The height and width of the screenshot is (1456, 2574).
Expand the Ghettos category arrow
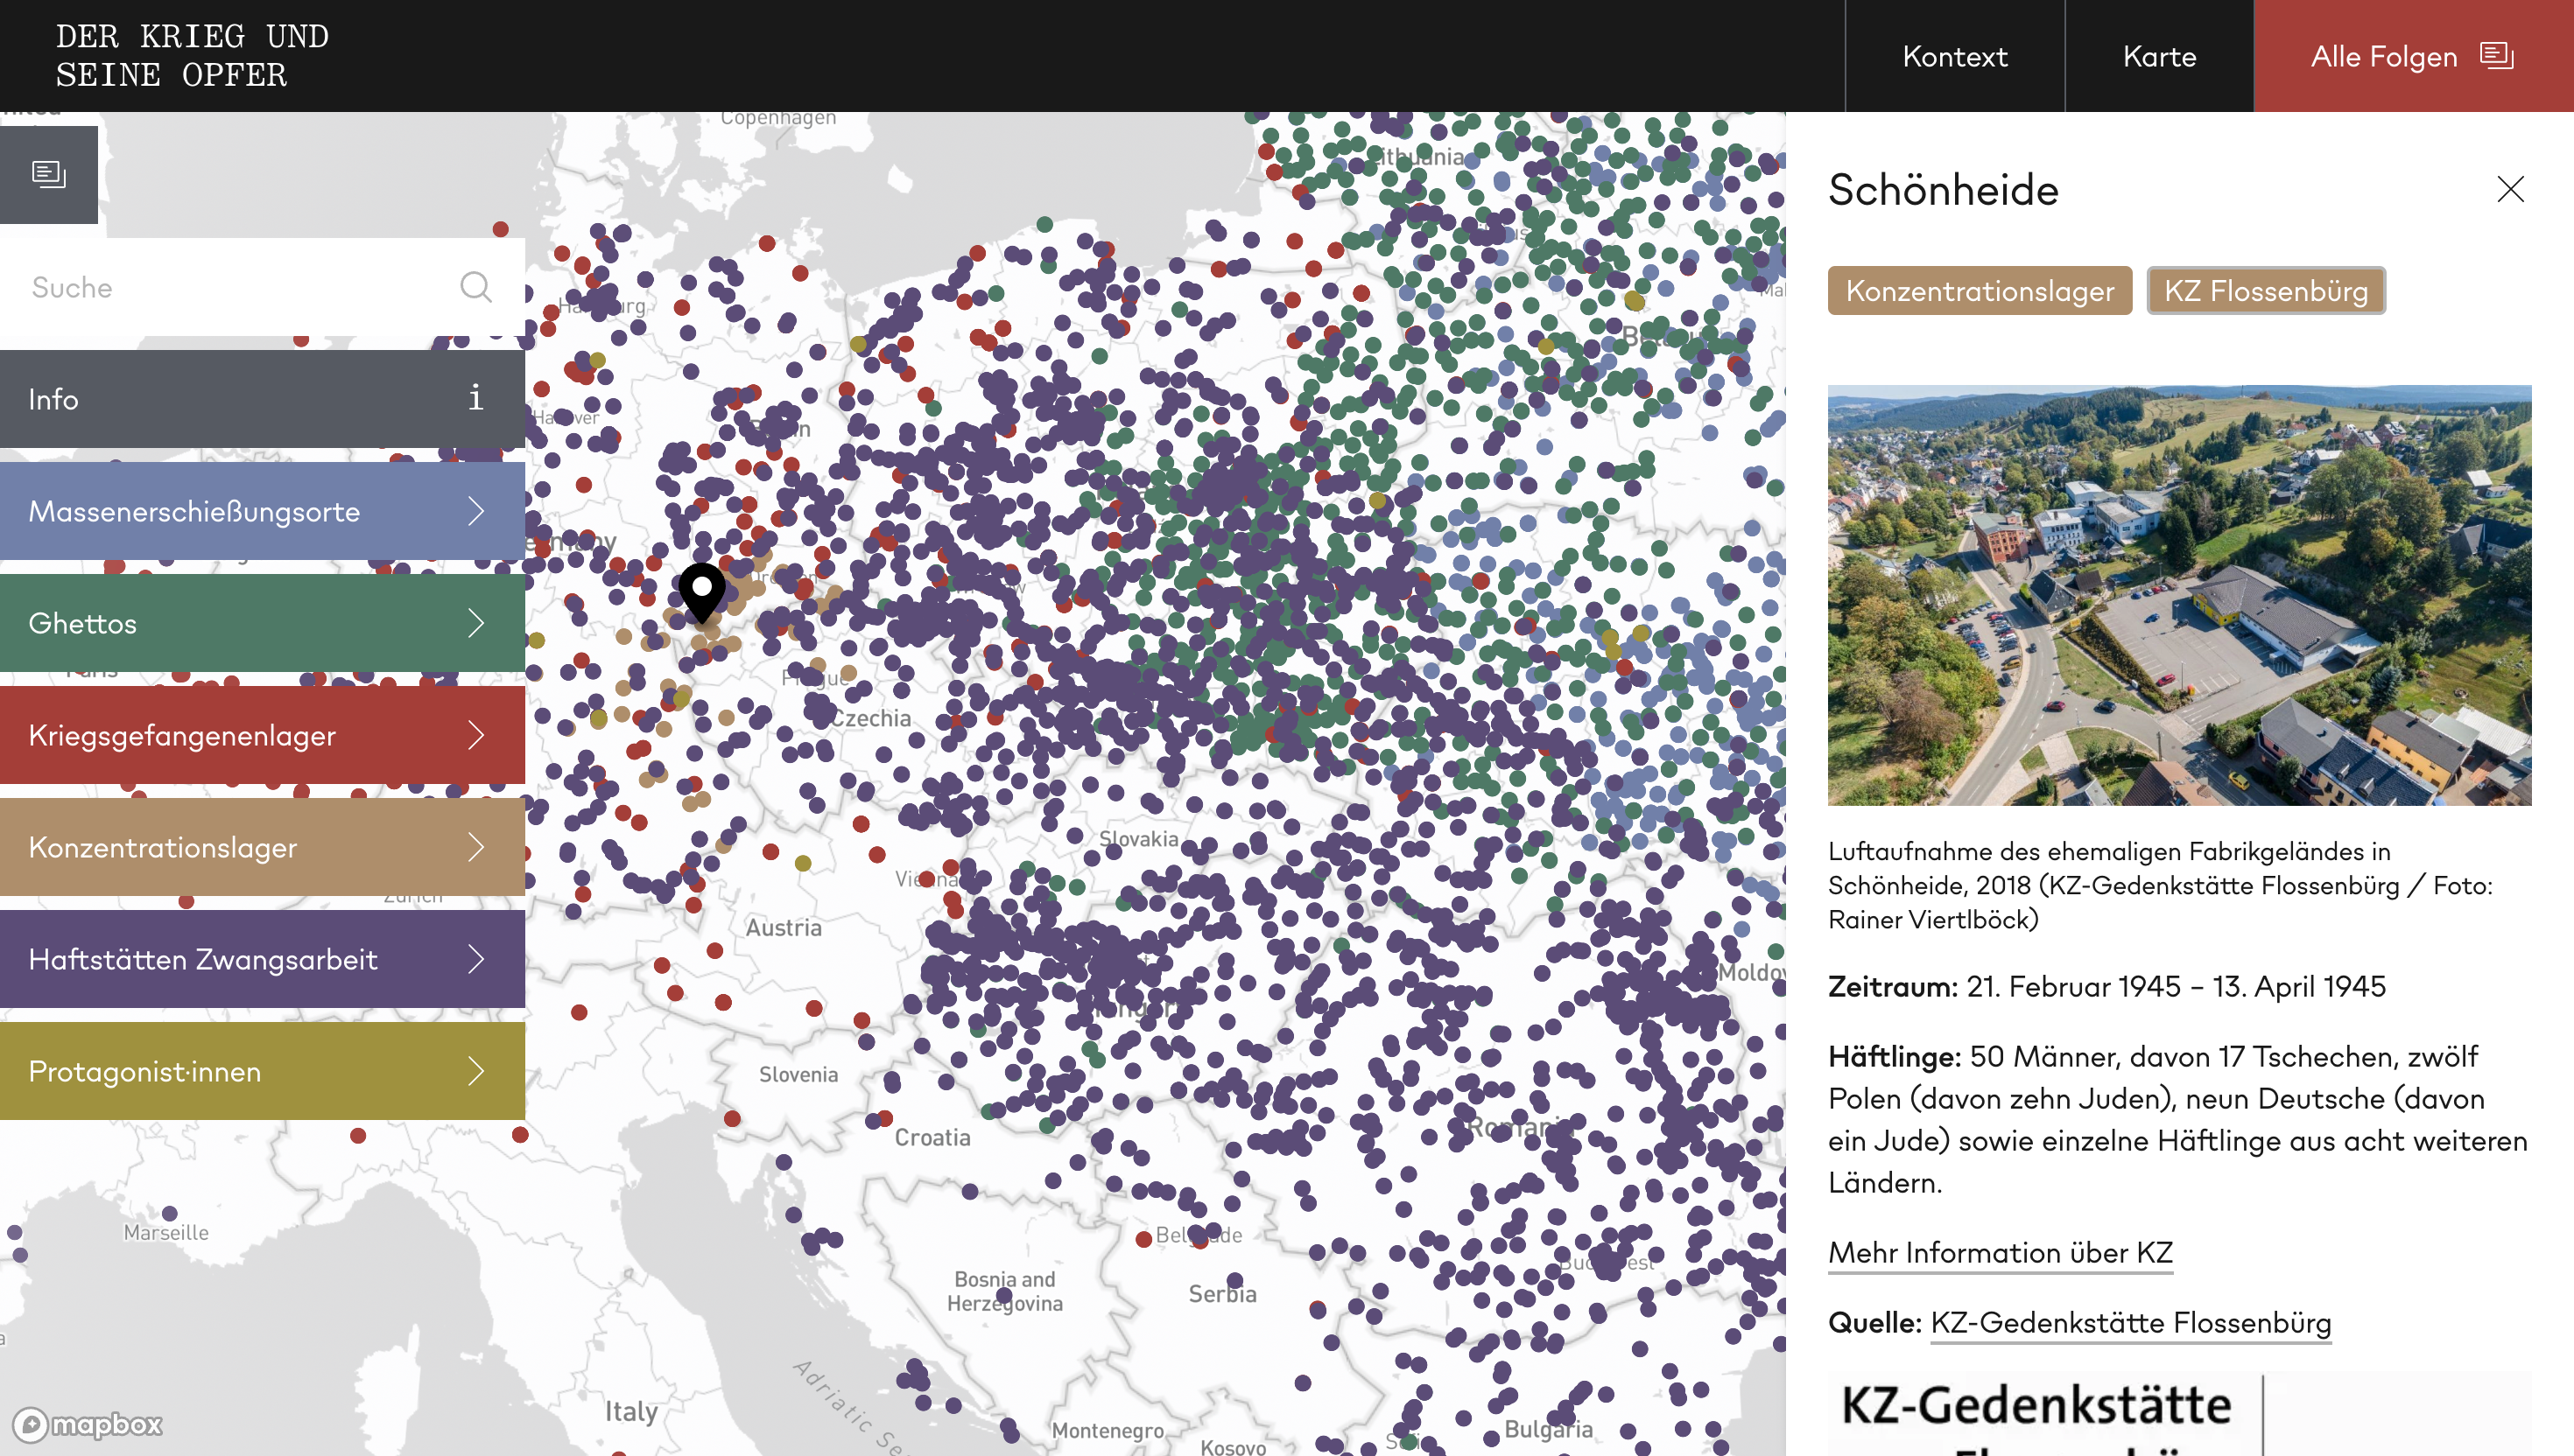(475, 623)
